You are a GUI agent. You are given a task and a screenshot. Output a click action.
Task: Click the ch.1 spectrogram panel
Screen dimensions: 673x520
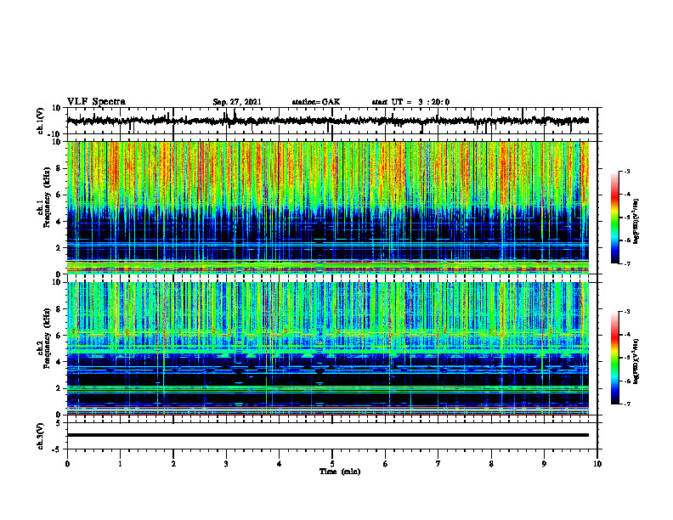[x=327, y=207]
